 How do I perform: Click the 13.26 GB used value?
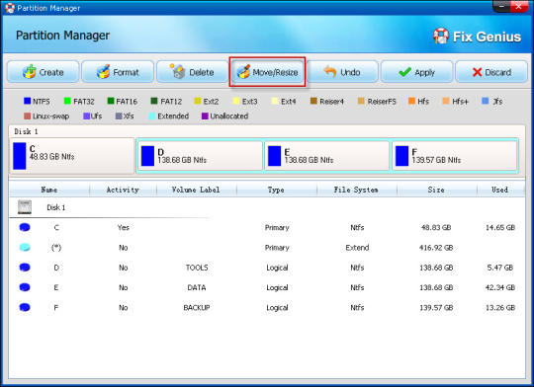pos(500,308)
